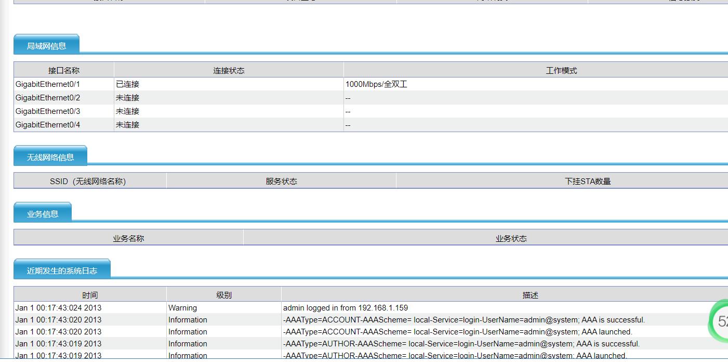The width and height of the screenshot is (728, 362).
Task: Click the 连接状态 column header
Action: (x=229, y=70)
